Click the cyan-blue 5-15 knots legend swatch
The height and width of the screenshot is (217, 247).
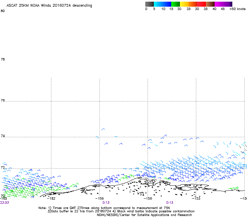163,4
